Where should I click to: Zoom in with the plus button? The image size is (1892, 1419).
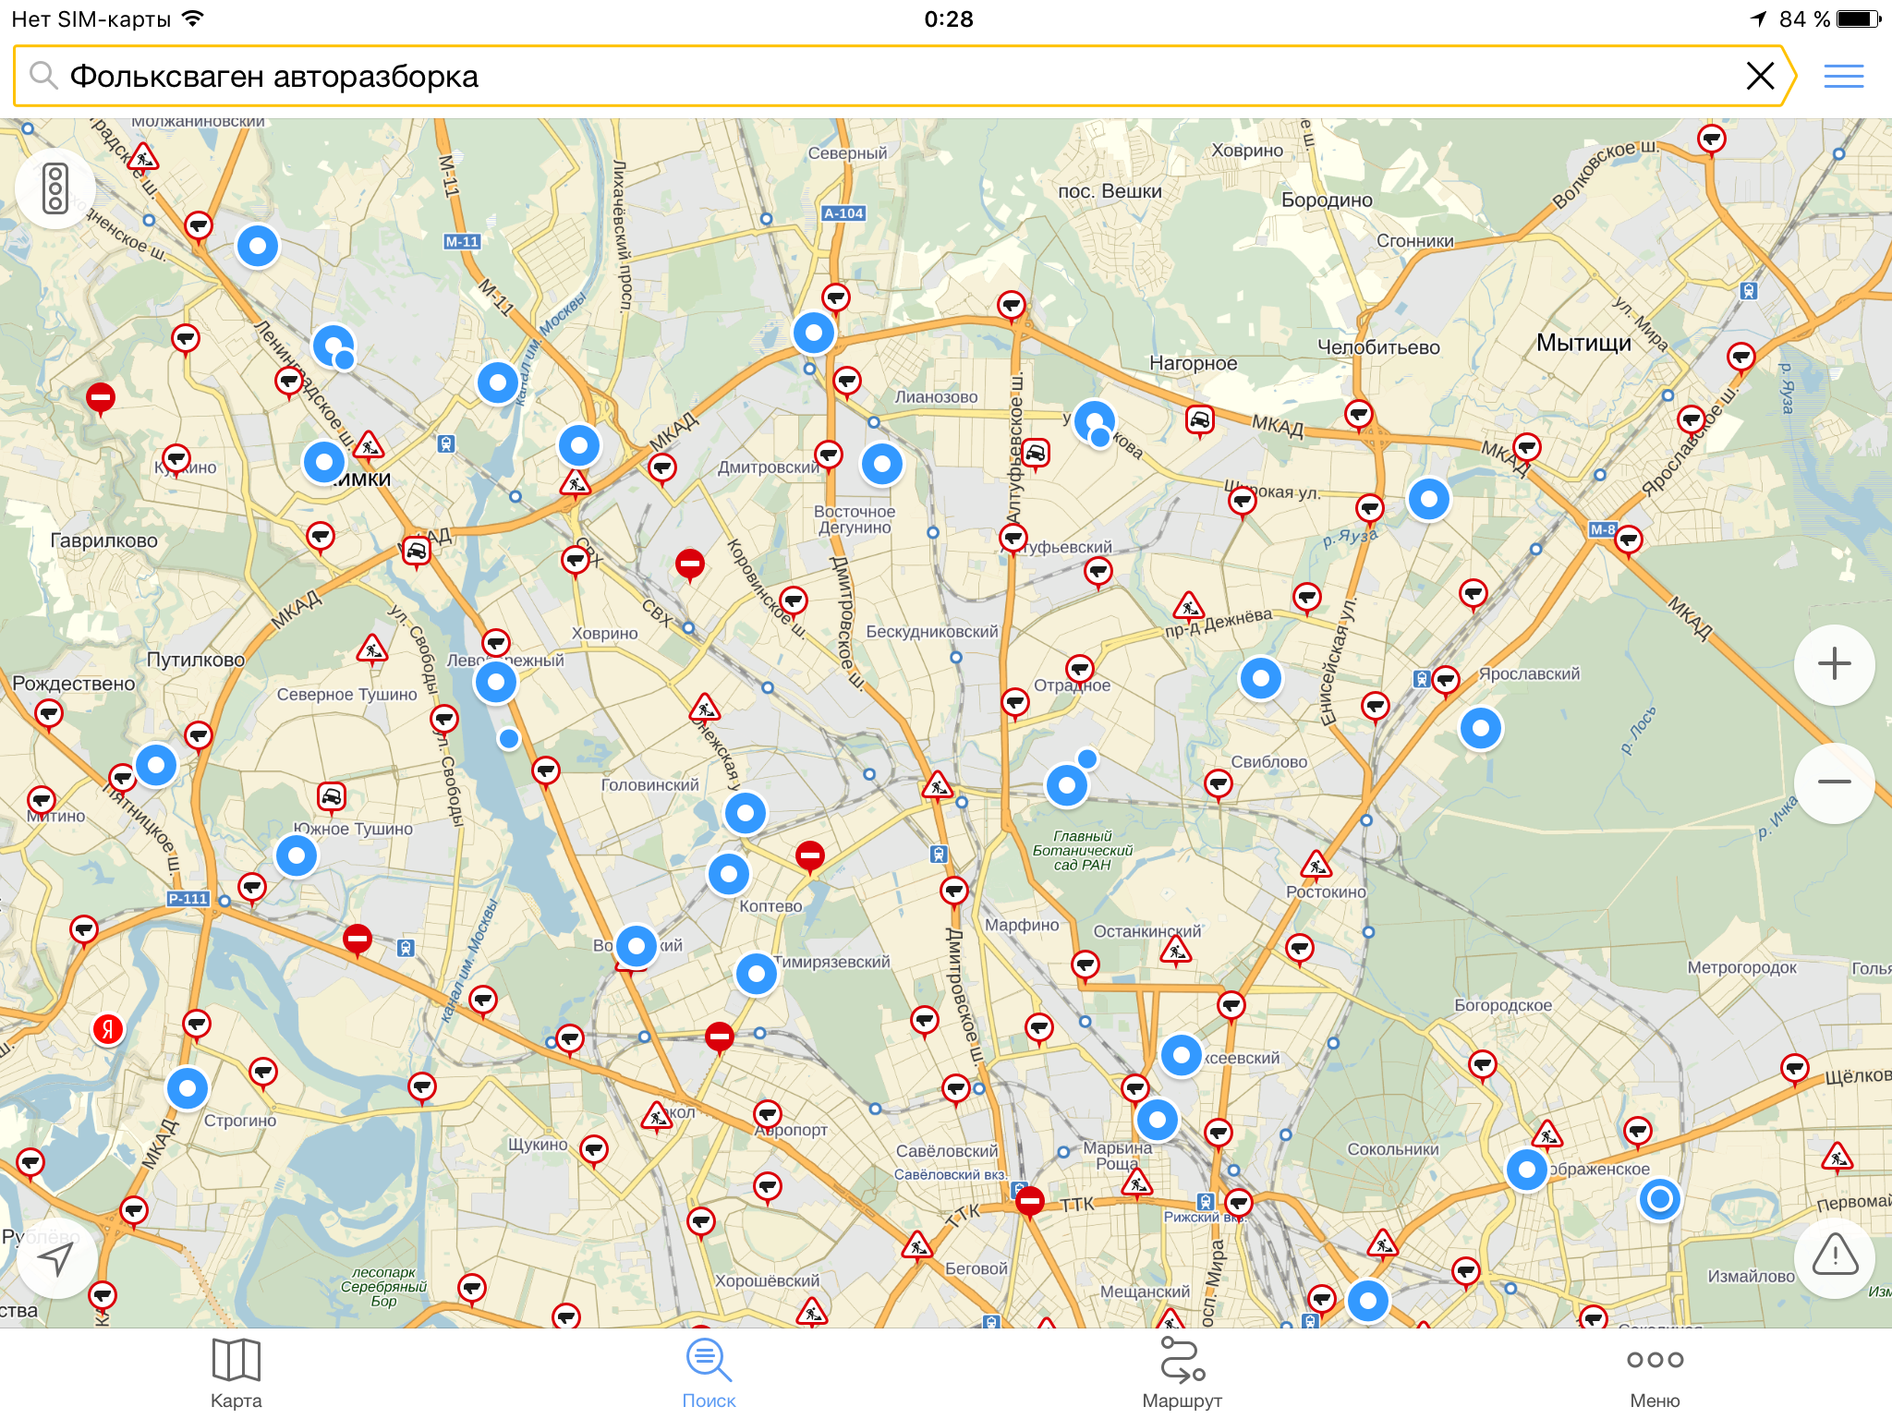pyautogui.click(x=1834, y=664)
